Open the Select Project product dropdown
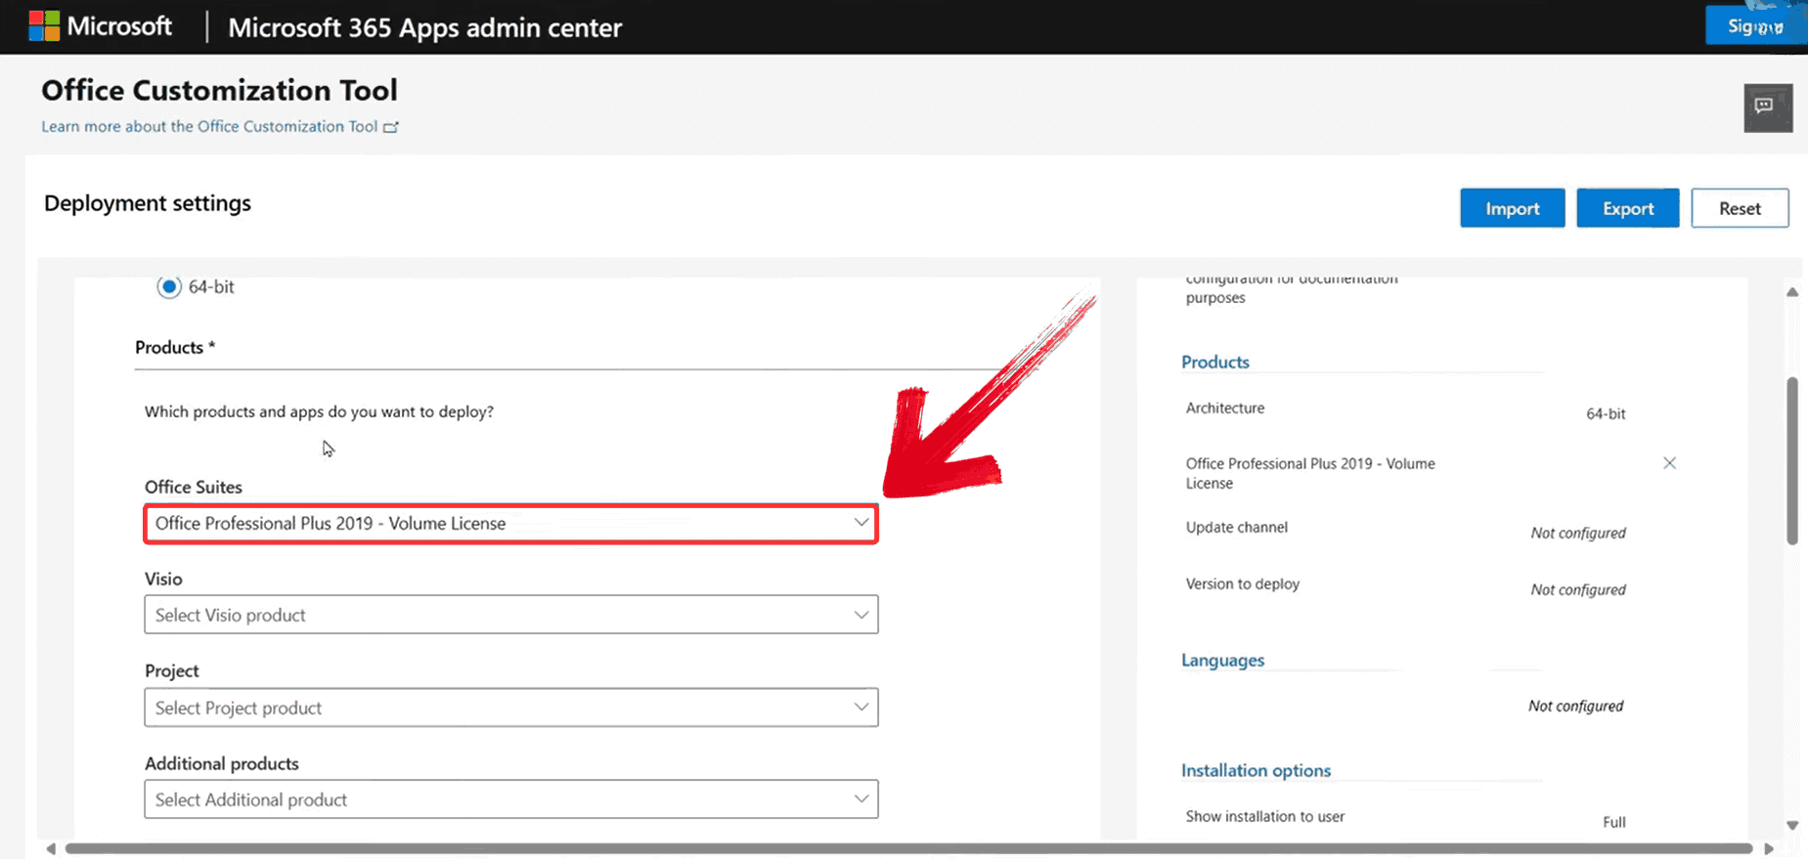 tap(510, 708)
